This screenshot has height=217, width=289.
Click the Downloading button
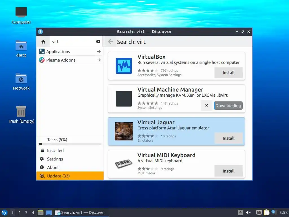(228, 106)
